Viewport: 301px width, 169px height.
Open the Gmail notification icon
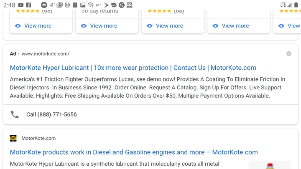(59, 5)
